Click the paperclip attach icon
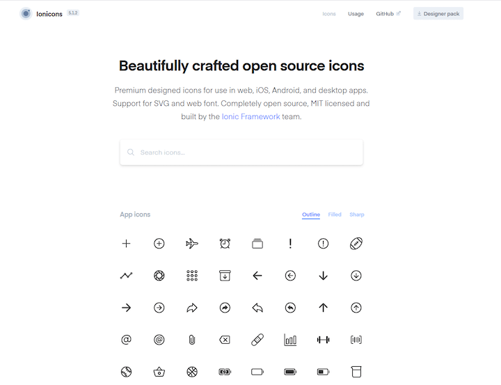The width and height of the screenshot is (501, 385). [x=192, y=340]
